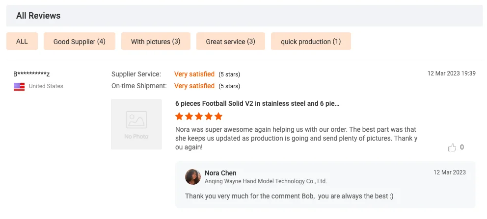Click the five orange star rating
This screenshot has height=219, width=487.
point(199,117)
